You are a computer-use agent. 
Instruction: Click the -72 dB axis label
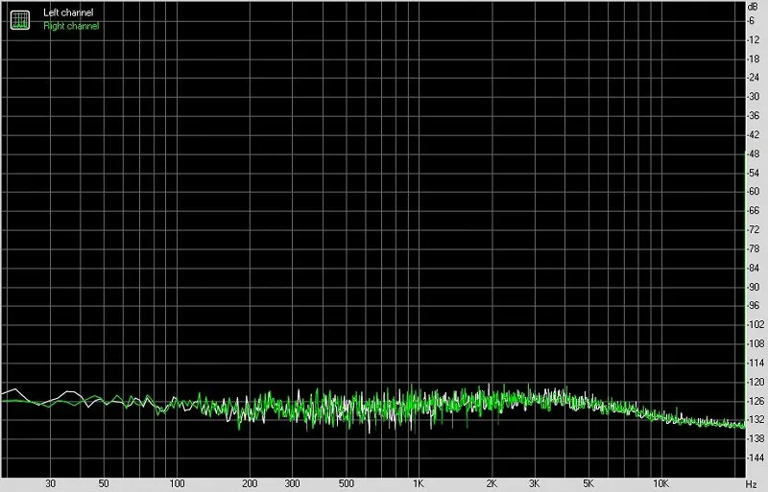point(754,229)
